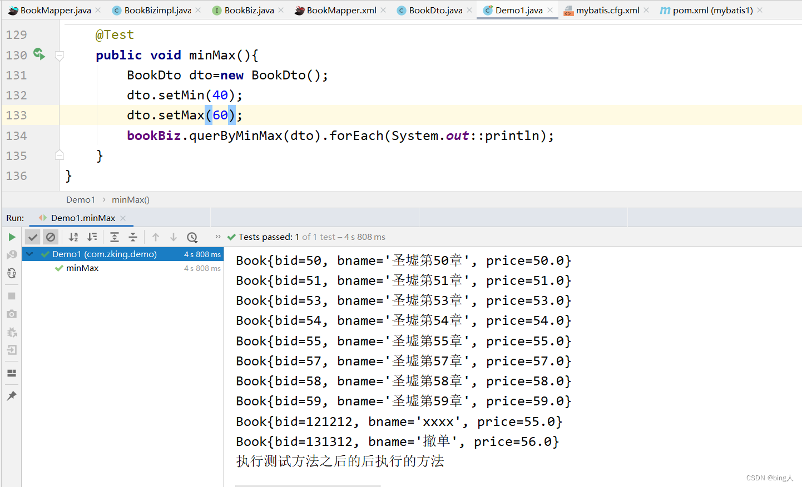Click the Exit arrow icon in Run sidebar
The height and width of the screenshot is (487, 802).
(x=12, y=350)
